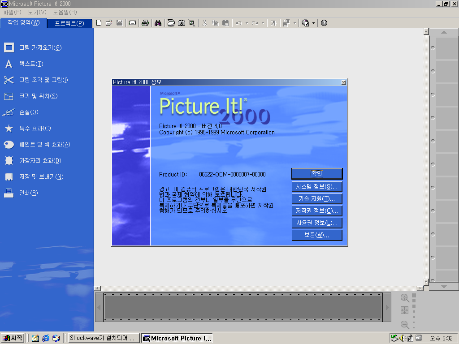
Task: Click the Print toolbar icon
Action: (x=145, y=23)
